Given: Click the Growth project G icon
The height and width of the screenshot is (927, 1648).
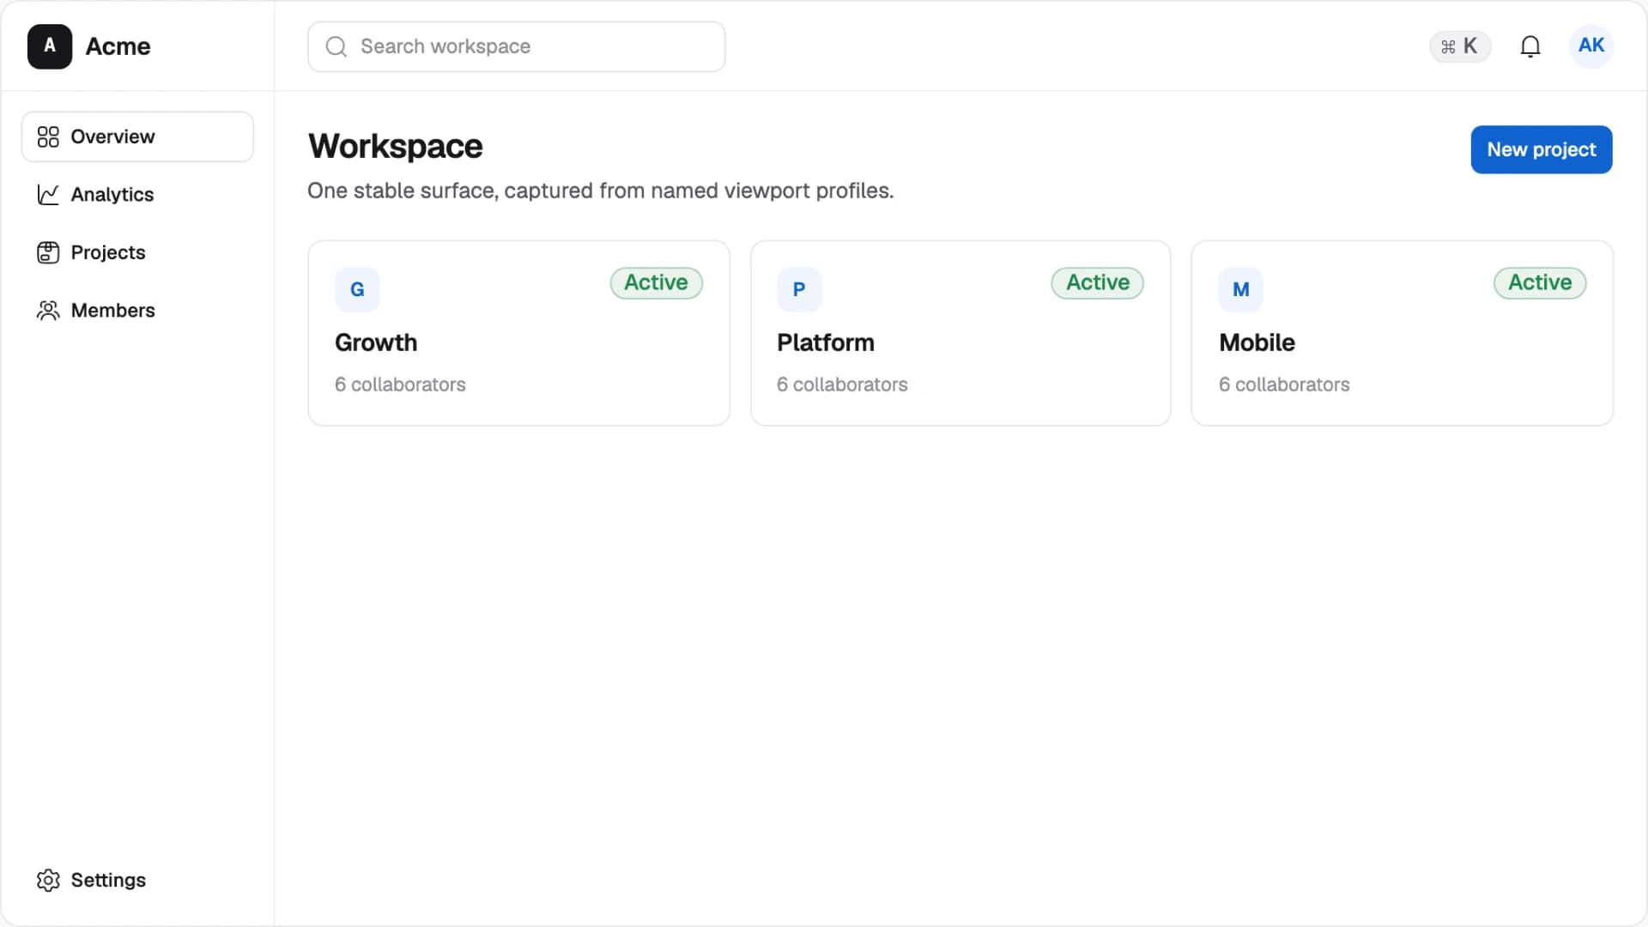Looking at the screenshot, I should pos(357,289).
